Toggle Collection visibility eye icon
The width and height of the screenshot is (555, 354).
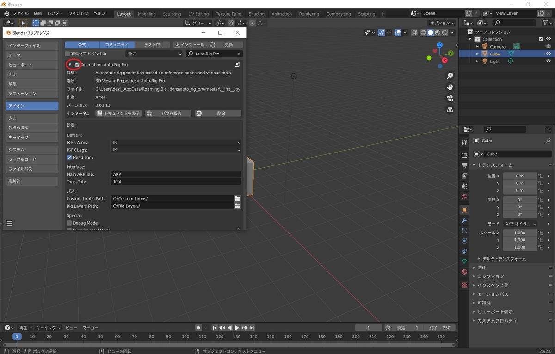[x=549, y=39]
